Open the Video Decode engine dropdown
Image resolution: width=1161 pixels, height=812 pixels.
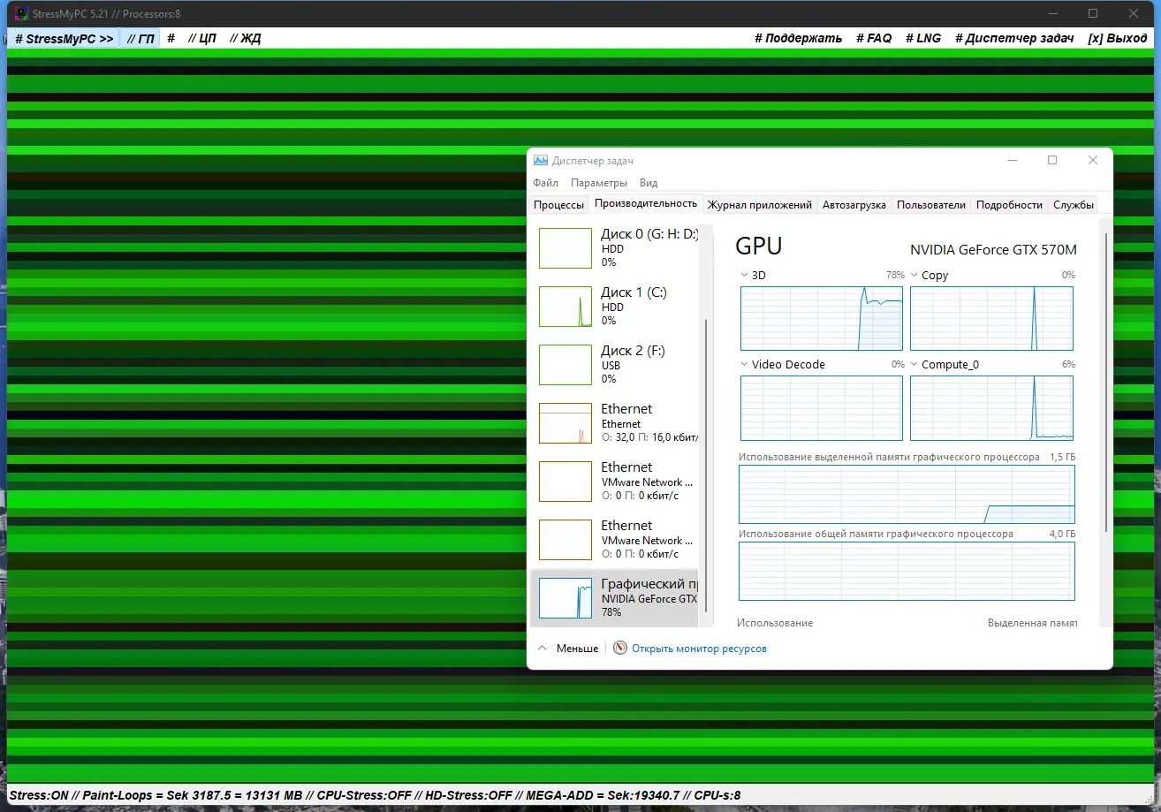point(744,365)
